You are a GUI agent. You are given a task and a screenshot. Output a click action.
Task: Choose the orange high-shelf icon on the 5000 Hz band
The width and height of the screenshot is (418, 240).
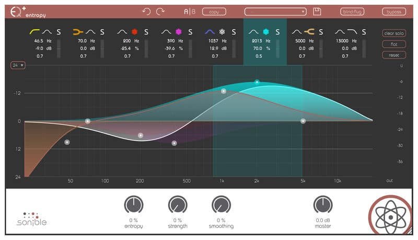coord(309,32)
